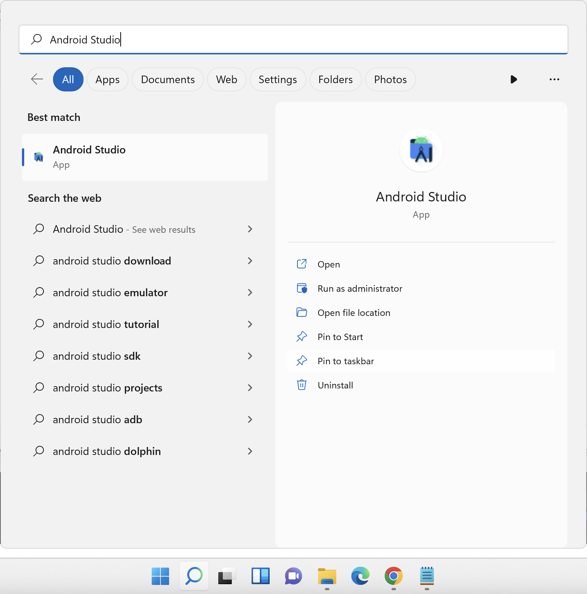Expand chevron for 'android studio download'
Image resolution: width=587 pixels, height=594 pixels.
[x=250, y=261]
